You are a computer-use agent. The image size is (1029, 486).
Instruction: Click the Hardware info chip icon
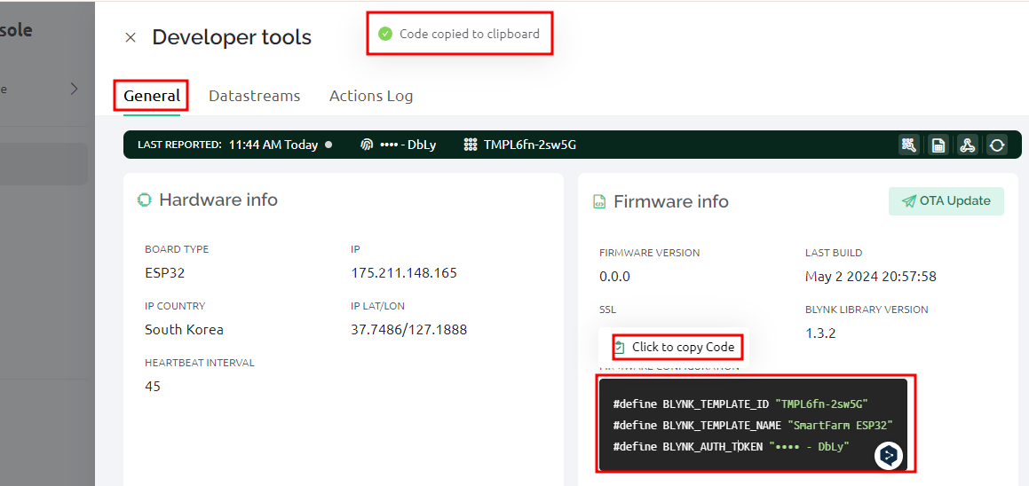pos(144,200)
